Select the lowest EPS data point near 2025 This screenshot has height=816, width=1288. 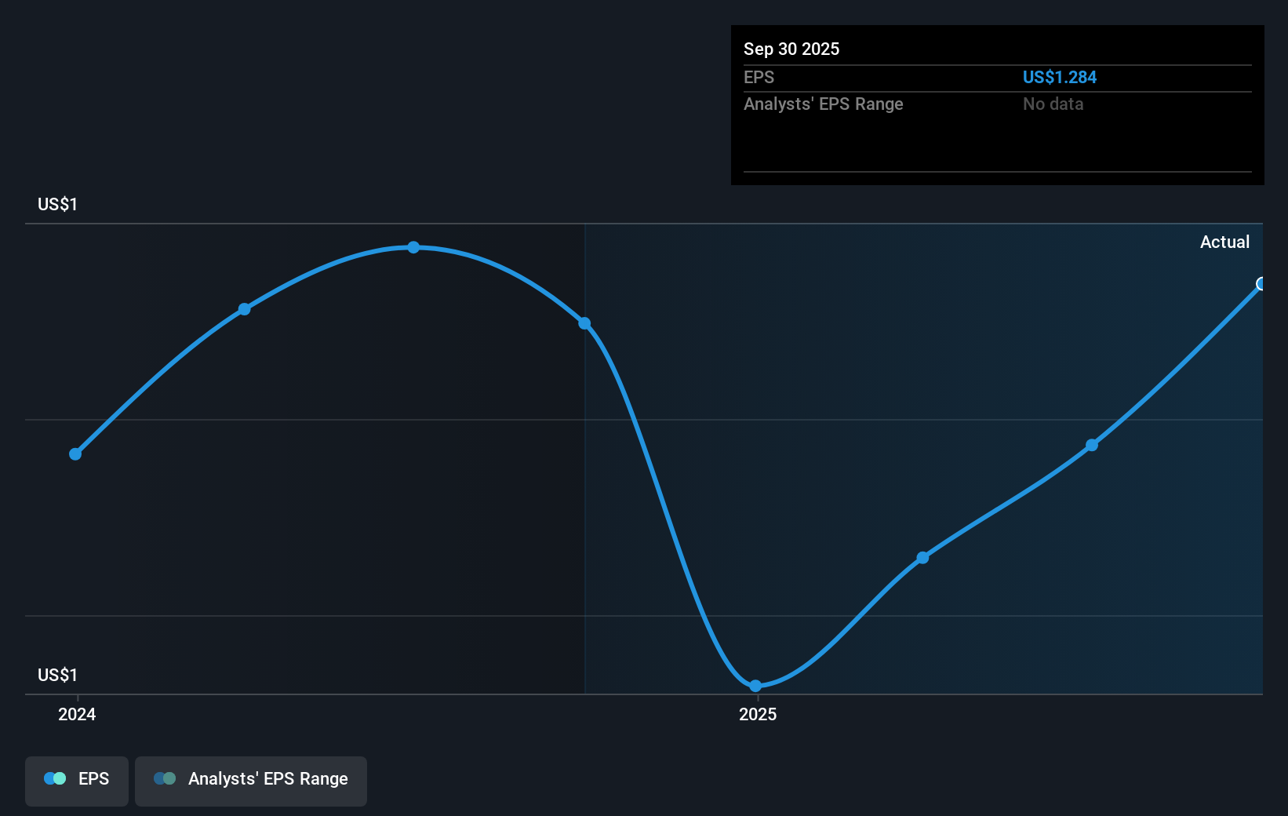(755, 686)
